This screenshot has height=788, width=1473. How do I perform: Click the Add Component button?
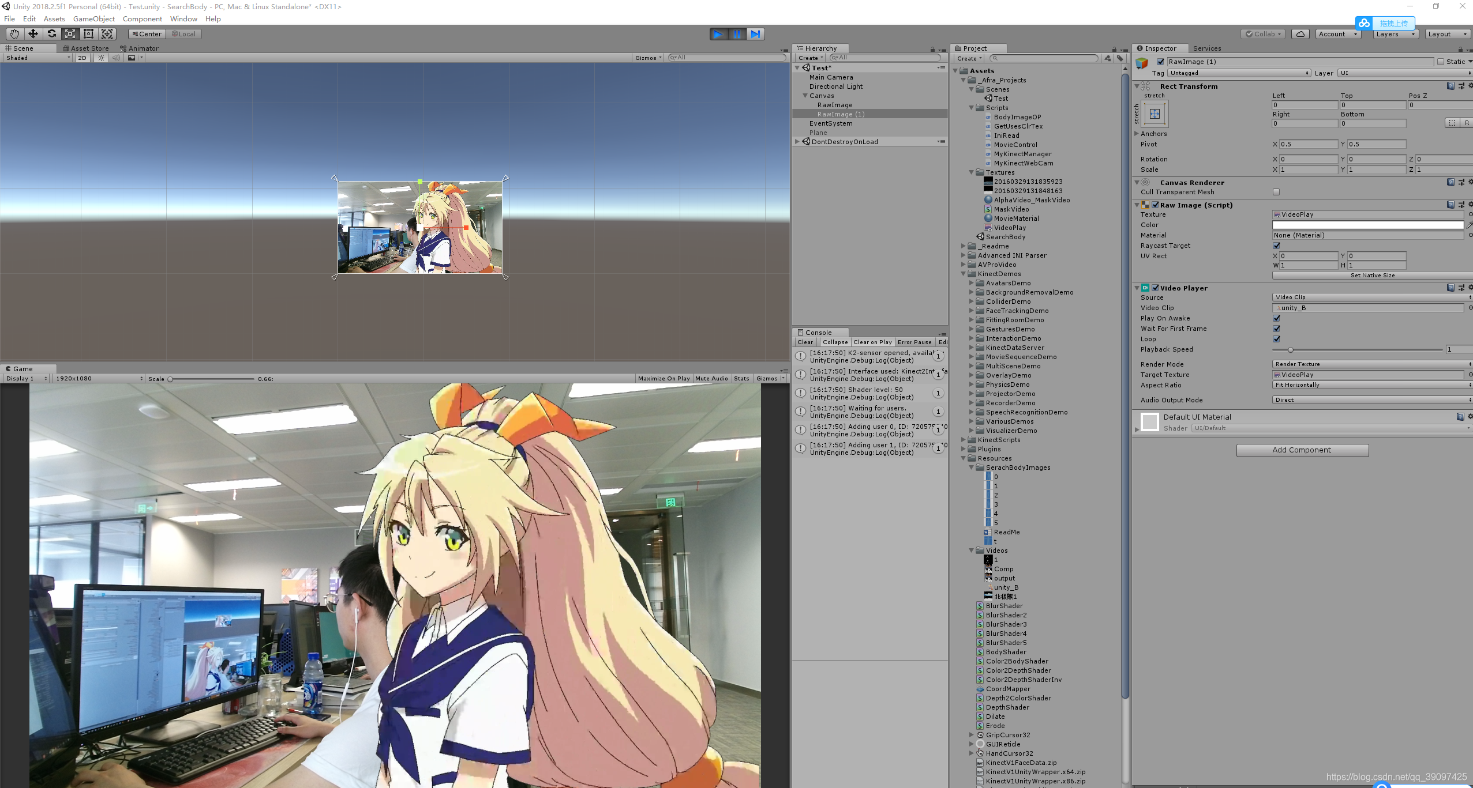[1302, 450]
